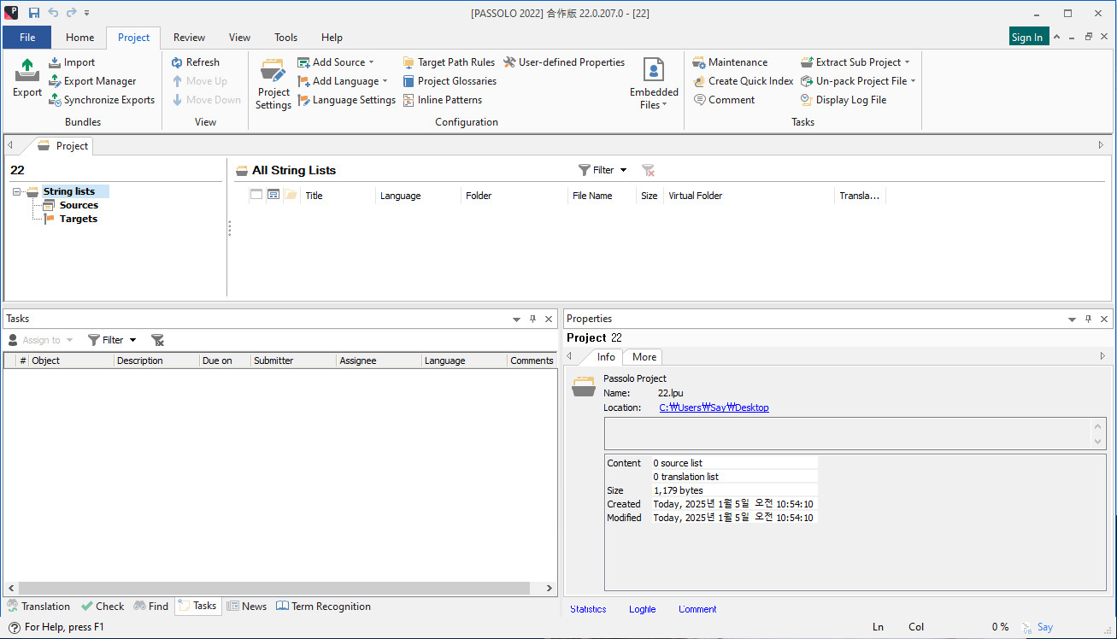Sort by the Title column header
The width and height of the screenshot is (1117, 639).
point(338,196)
